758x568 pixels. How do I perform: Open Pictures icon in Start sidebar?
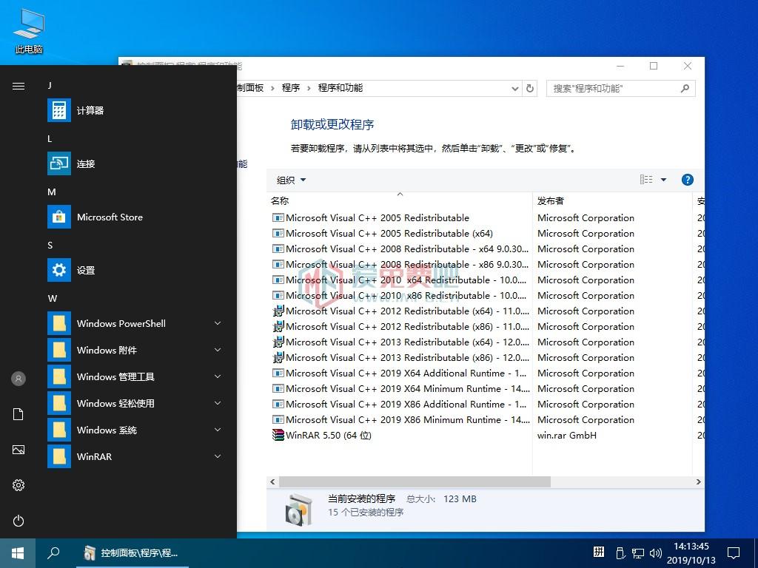point(19,450)
